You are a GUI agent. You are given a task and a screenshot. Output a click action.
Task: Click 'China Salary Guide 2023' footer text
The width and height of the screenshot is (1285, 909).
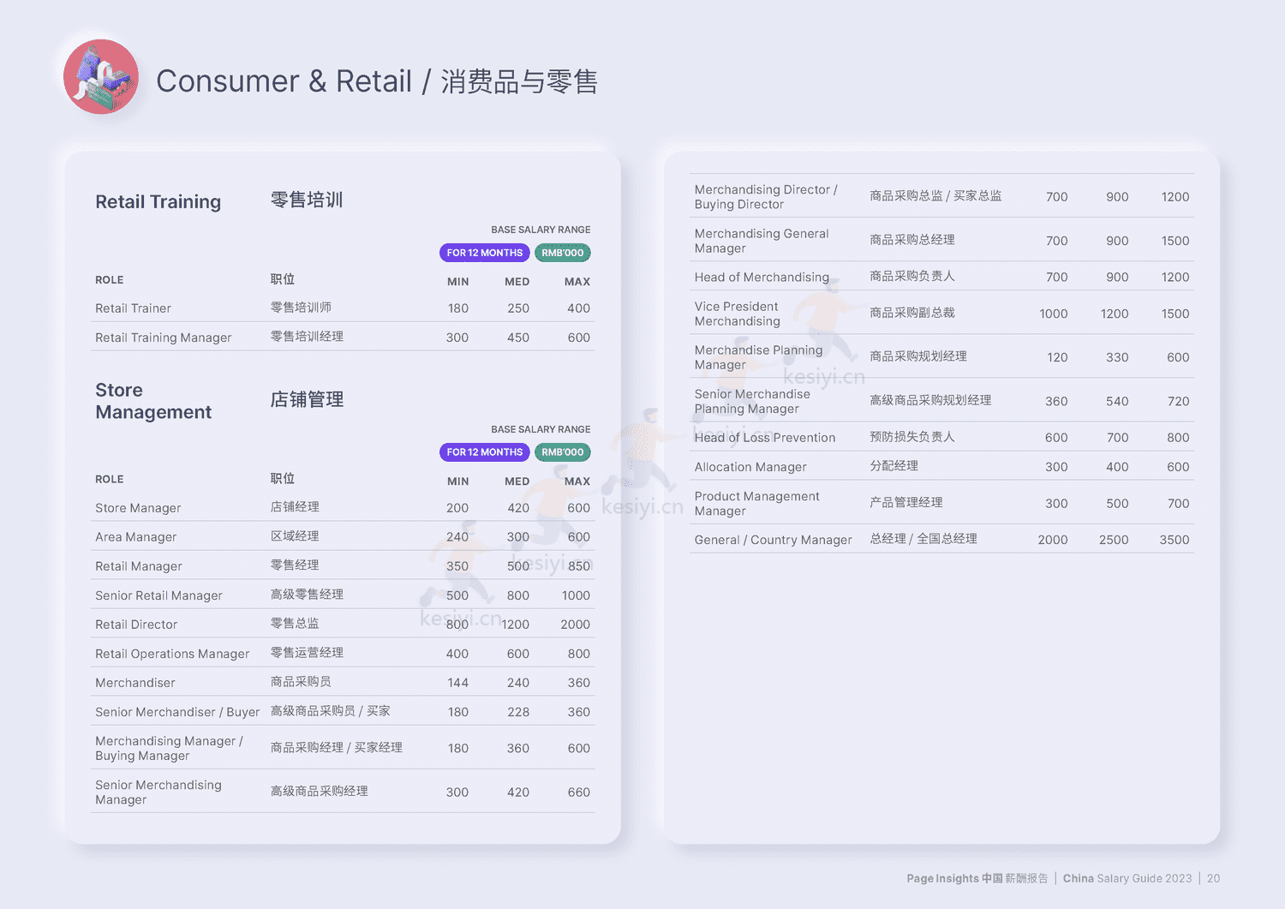[1127, 878]
